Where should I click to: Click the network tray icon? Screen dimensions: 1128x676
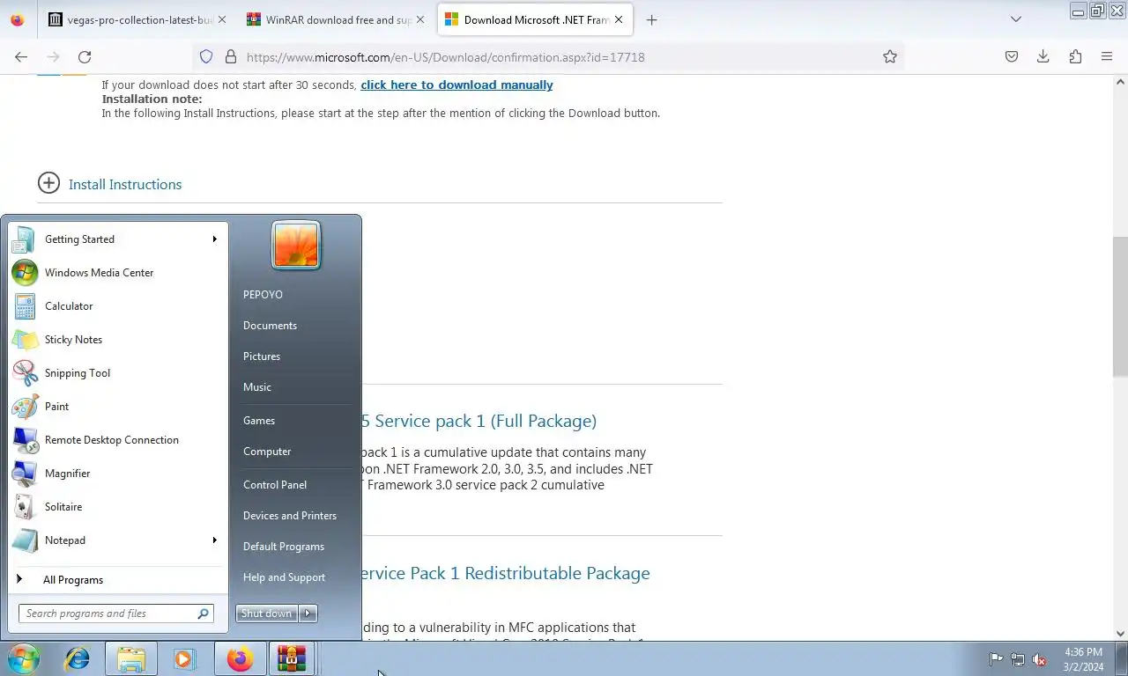[1018, 659]
